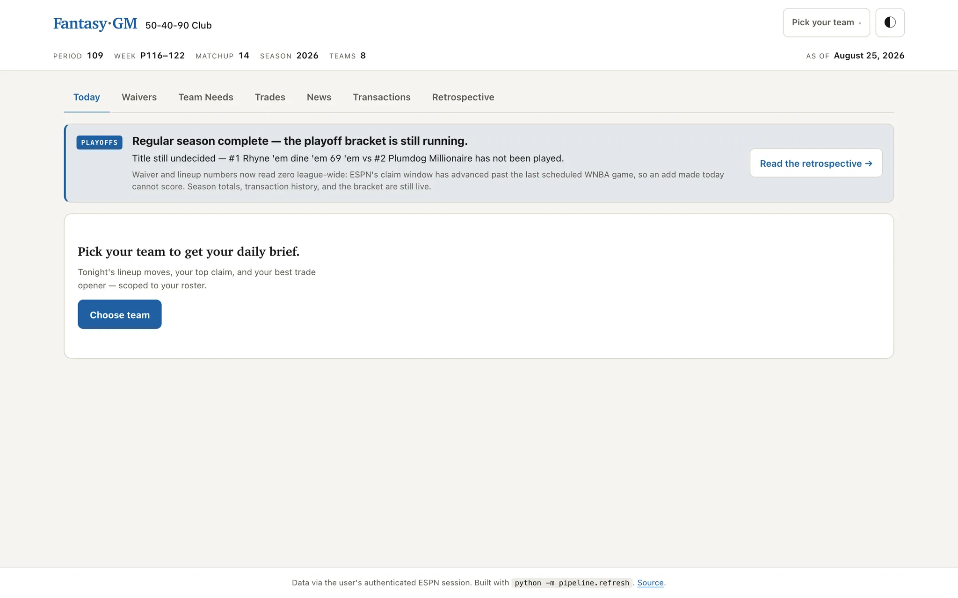Screen dimensions: 958x598
Task: Click the Fantasy·GM logo
Action: 95,23
